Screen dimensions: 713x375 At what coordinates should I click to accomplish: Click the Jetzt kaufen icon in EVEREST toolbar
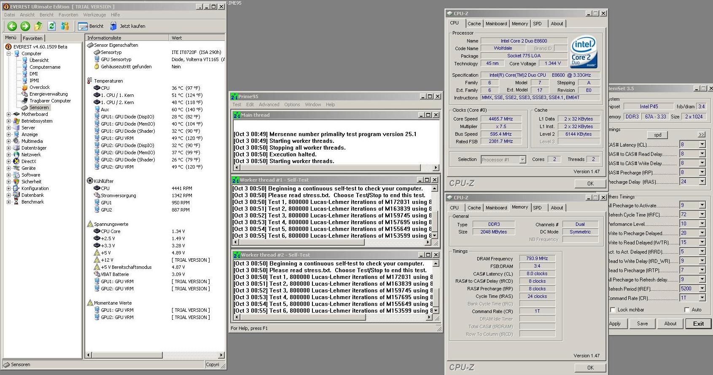click(113, 26)
